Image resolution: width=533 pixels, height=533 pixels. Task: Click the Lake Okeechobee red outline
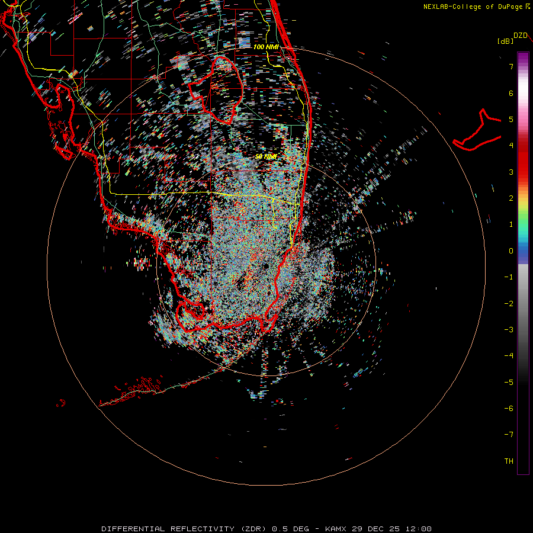pos(216,90)
